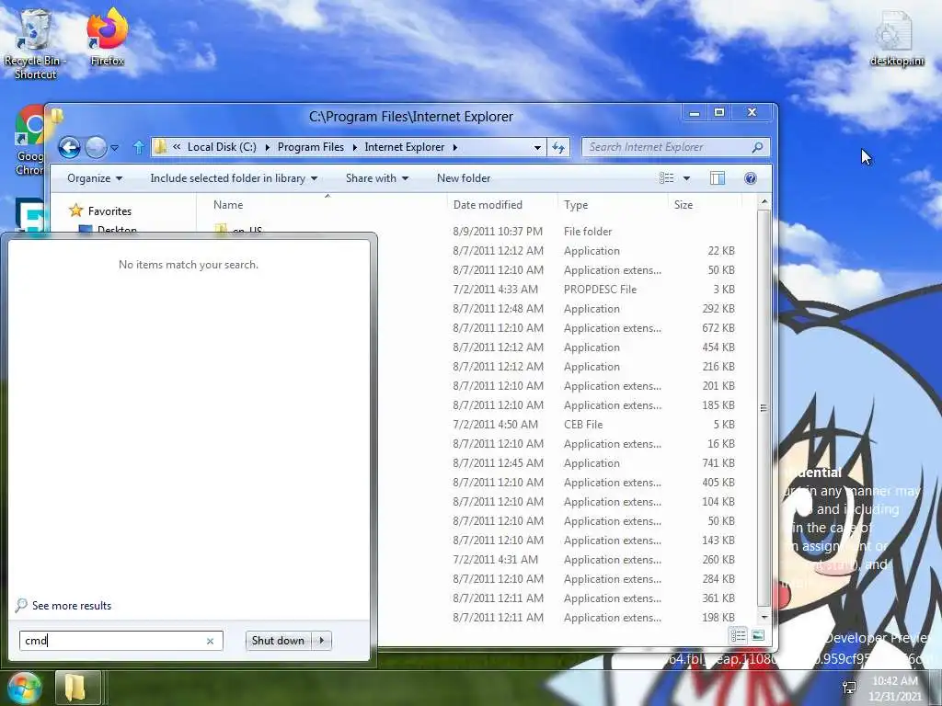This screenshot has height=706, width=942.
Task: Click the Change your view icon
Action: pos(666,178)
